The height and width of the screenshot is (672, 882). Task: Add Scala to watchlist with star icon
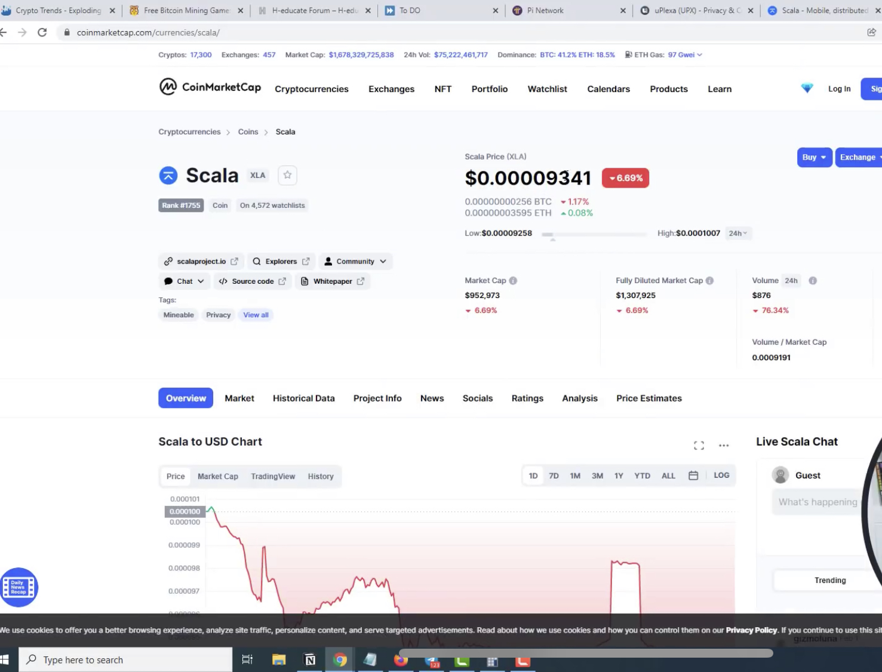point(287,175)
